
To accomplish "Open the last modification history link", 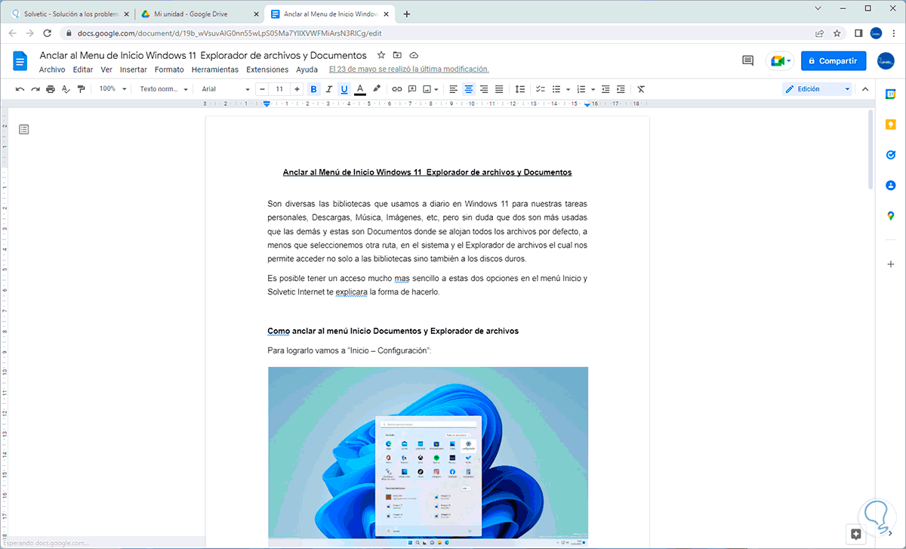I will click(x=409, y=69).
